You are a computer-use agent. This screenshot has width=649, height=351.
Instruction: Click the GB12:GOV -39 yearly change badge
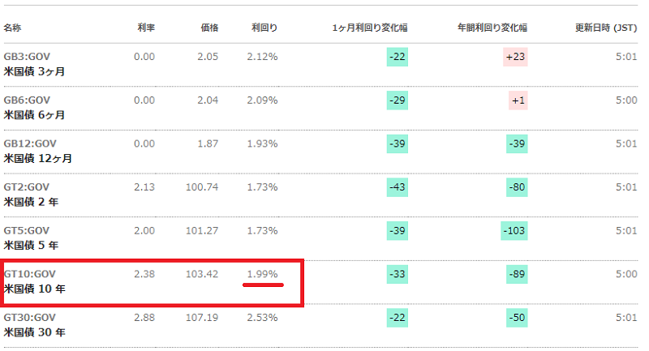pyautogui.click(x=517, y=143)
